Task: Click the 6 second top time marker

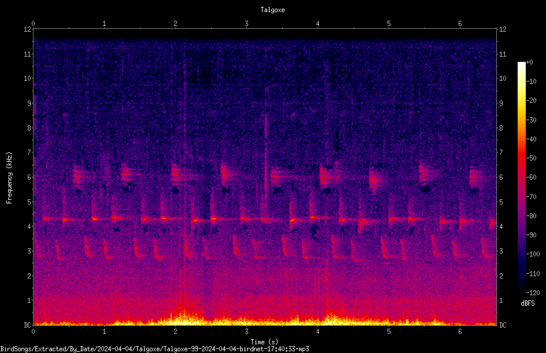Action: click(460, 24)
